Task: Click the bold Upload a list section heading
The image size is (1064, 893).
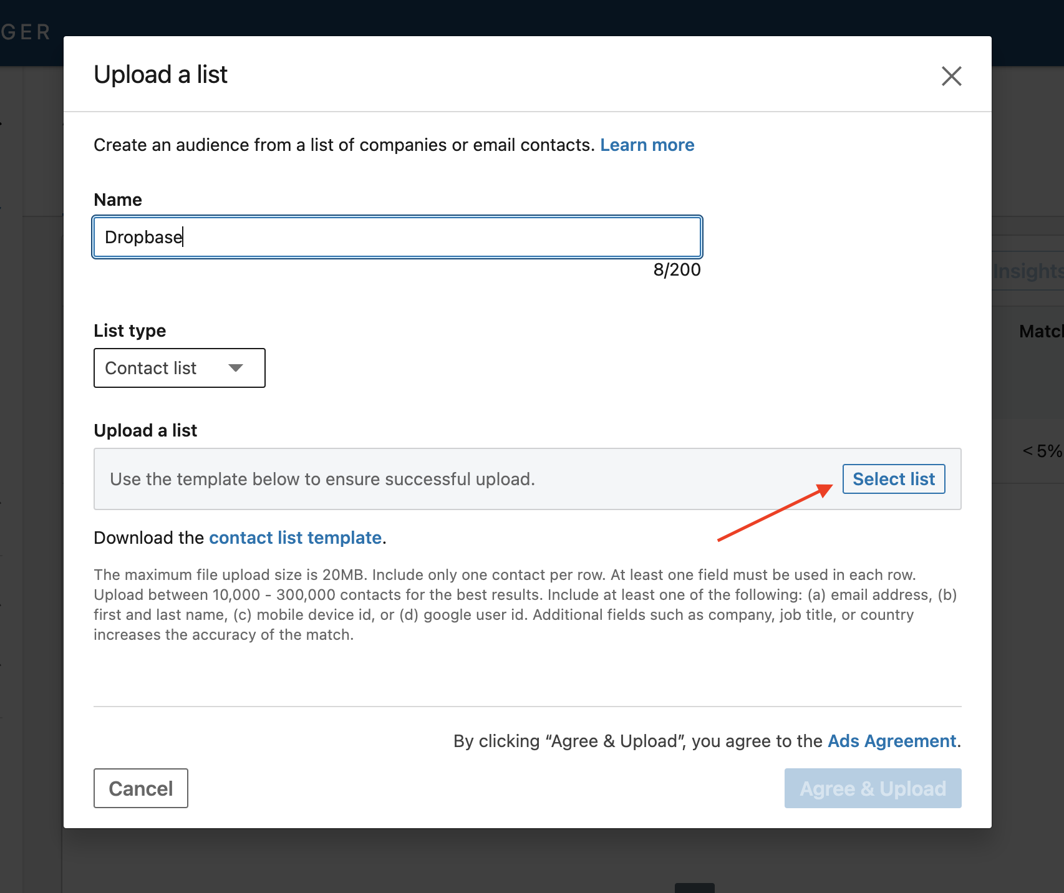Action: coord(145,430)
